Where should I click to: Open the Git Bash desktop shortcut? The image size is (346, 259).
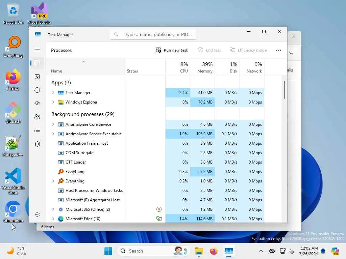[13, 113]
